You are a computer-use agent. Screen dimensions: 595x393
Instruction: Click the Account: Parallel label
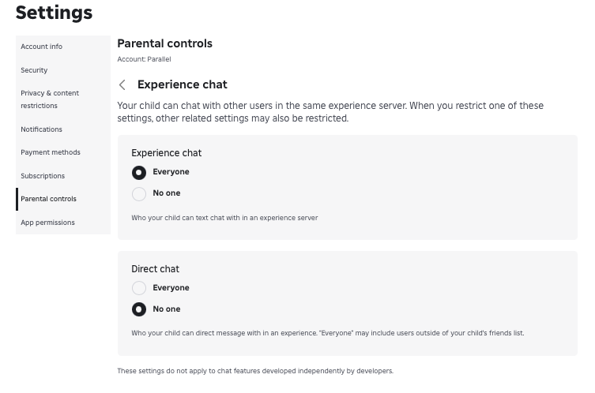[x=144, y=59]
